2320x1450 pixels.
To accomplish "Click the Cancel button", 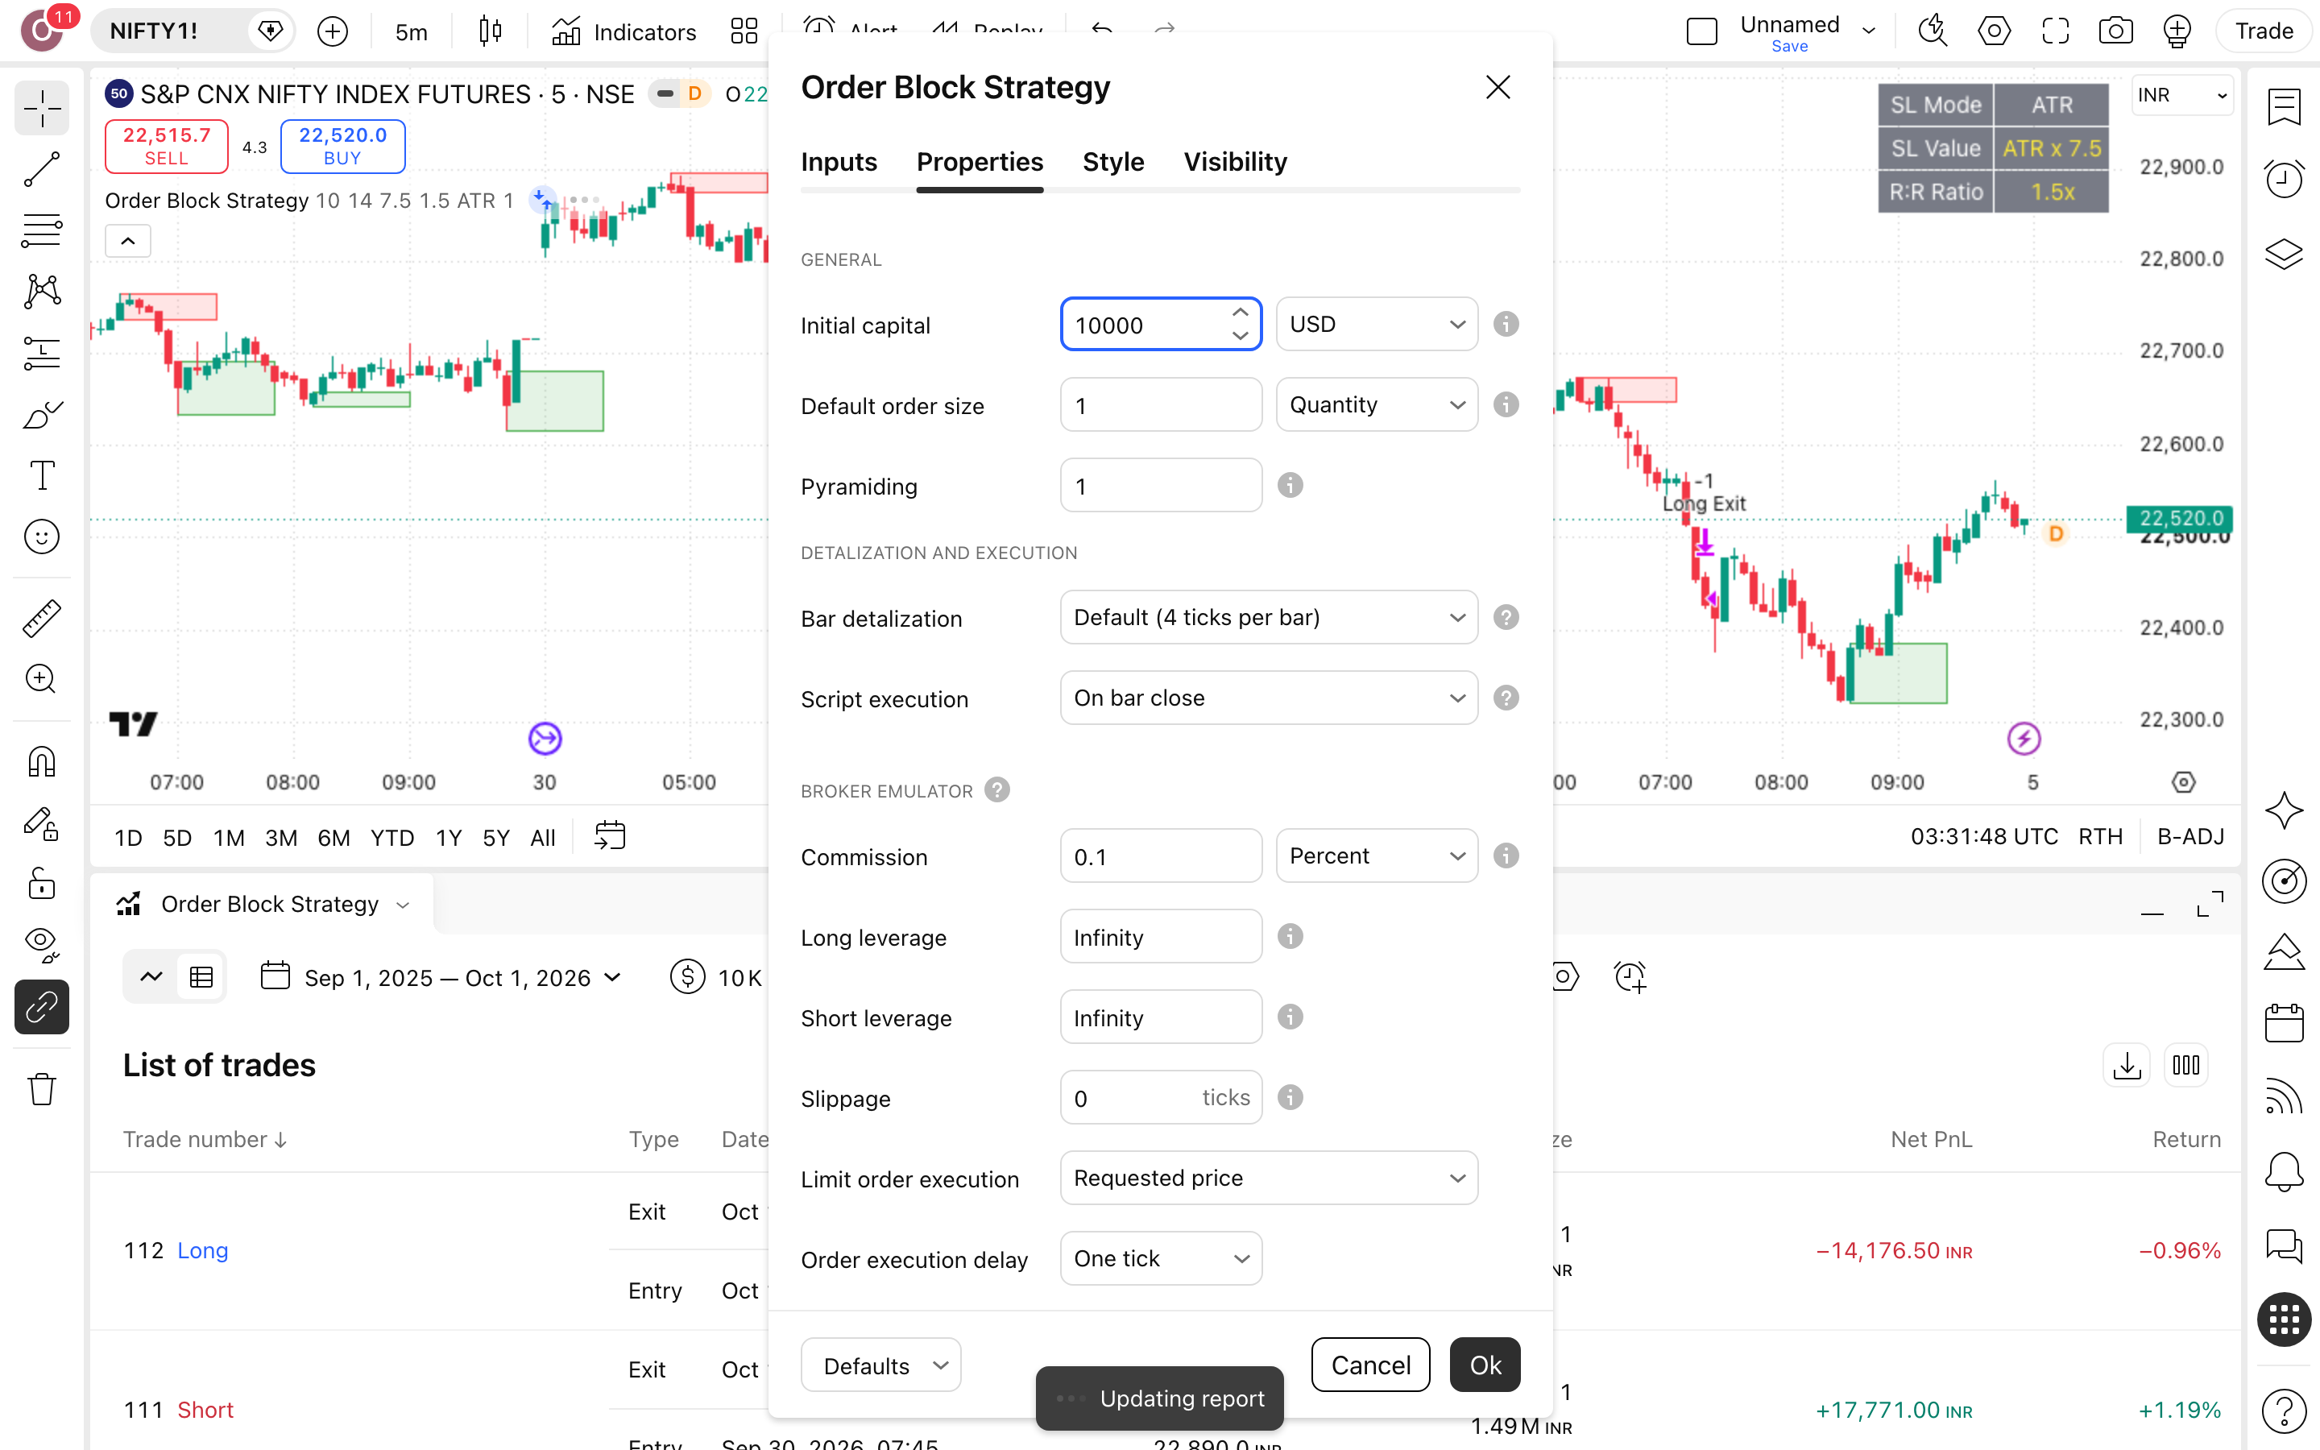I will [1370, 1365].
